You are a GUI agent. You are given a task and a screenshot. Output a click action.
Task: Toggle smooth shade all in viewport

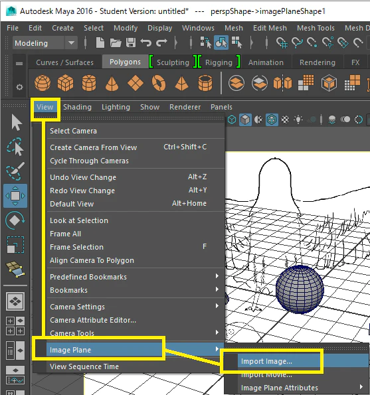pyautogui.click(x=245, y=119)
